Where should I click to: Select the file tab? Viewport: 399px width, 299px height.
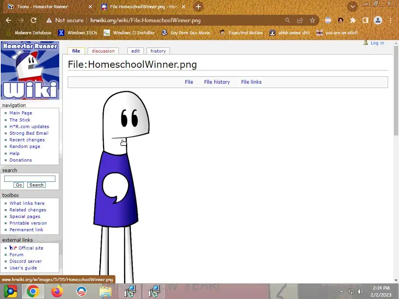76,51
